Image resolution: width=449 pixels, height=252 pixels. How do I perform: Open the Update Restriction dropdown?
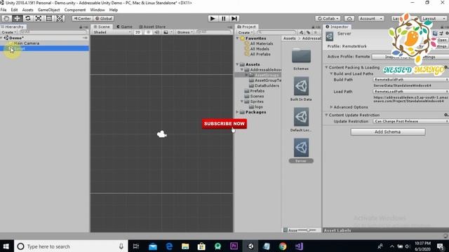coord(410,121)
